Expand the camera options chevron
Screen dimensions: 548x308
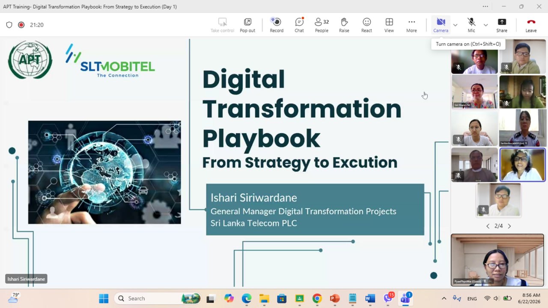(x=455, y=25)
